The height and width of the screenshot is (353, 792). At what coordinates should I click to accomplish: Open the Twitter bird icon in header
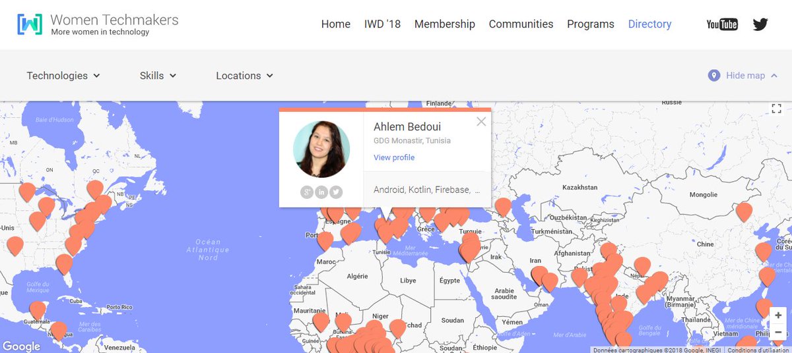click(x=760, y=24)
